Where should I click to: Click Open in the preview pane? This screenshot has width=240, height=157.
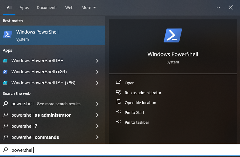point(129,83)
